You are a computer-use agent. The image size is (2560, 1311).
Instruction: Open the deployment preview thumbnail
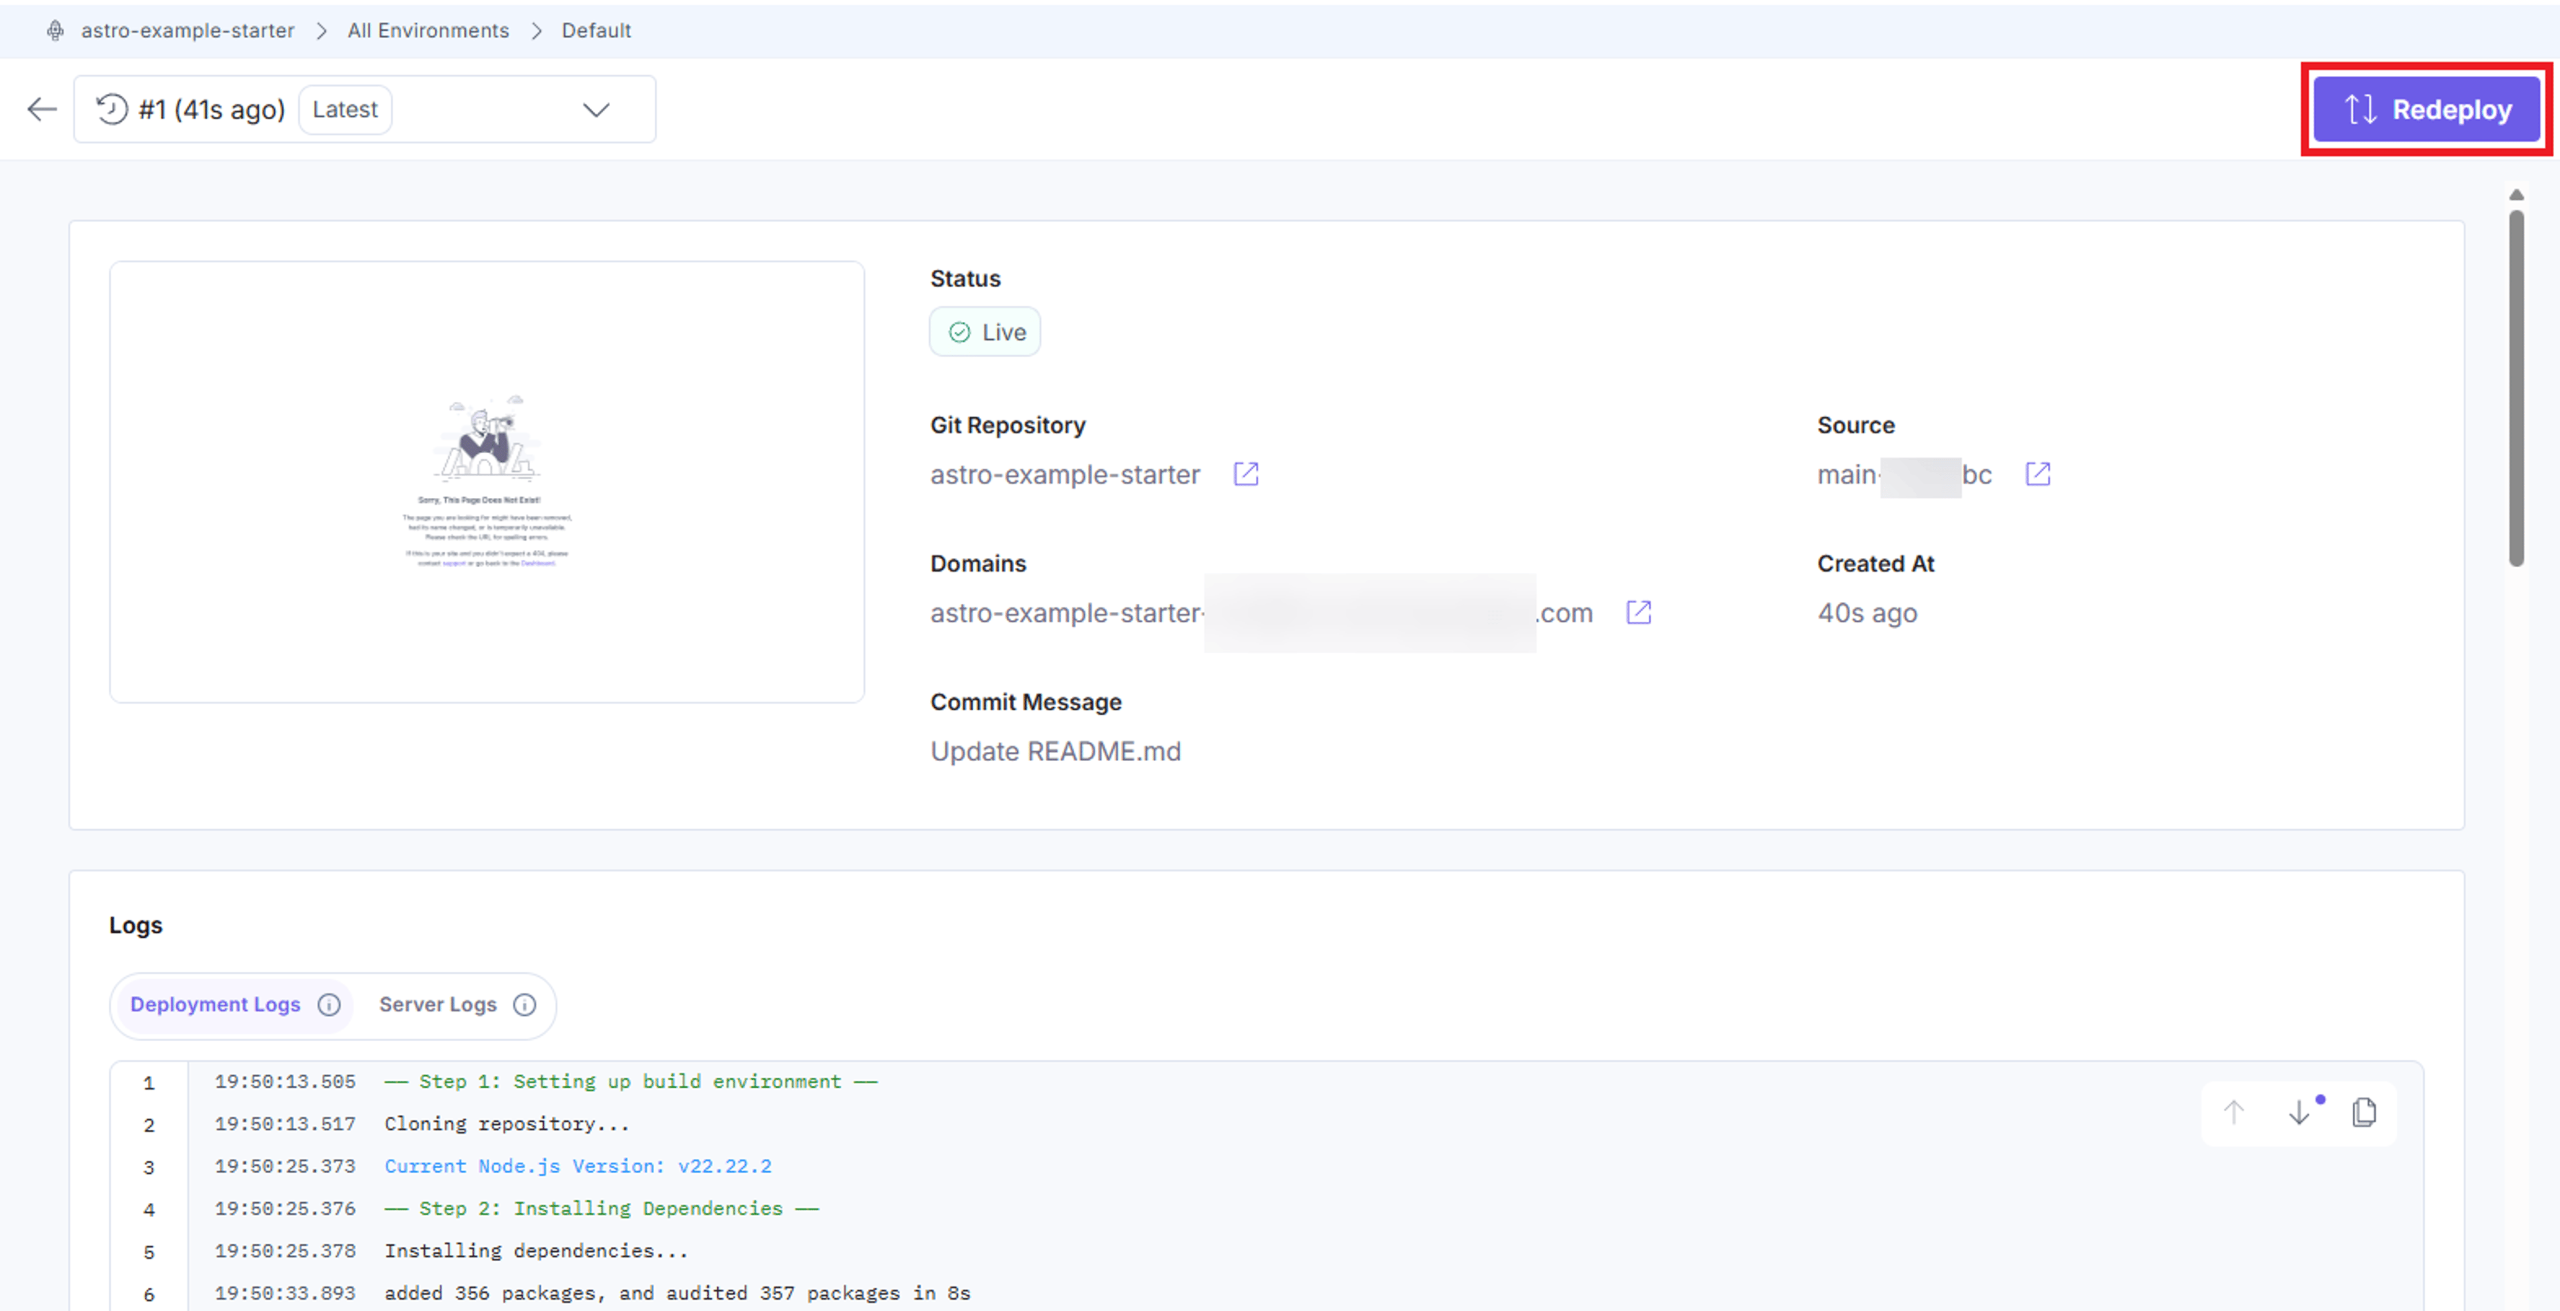487,482
